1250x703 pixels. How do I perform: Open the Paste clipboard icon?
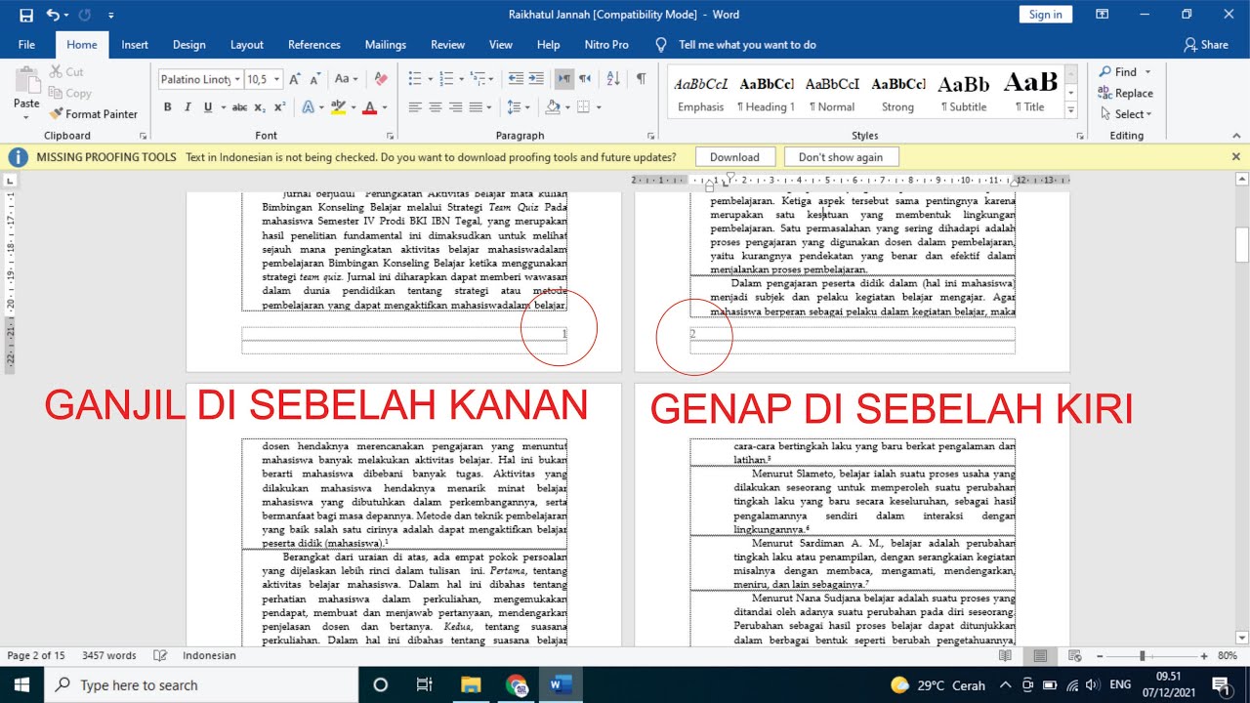26,80
